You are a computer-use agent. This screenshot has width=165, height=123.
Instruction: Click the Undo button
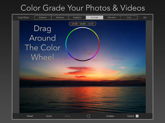(49, 116)
